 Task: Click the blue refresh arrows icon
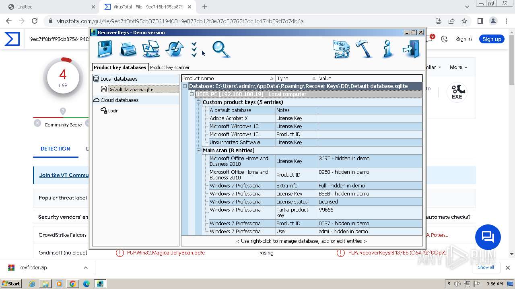tap(175, 49)
